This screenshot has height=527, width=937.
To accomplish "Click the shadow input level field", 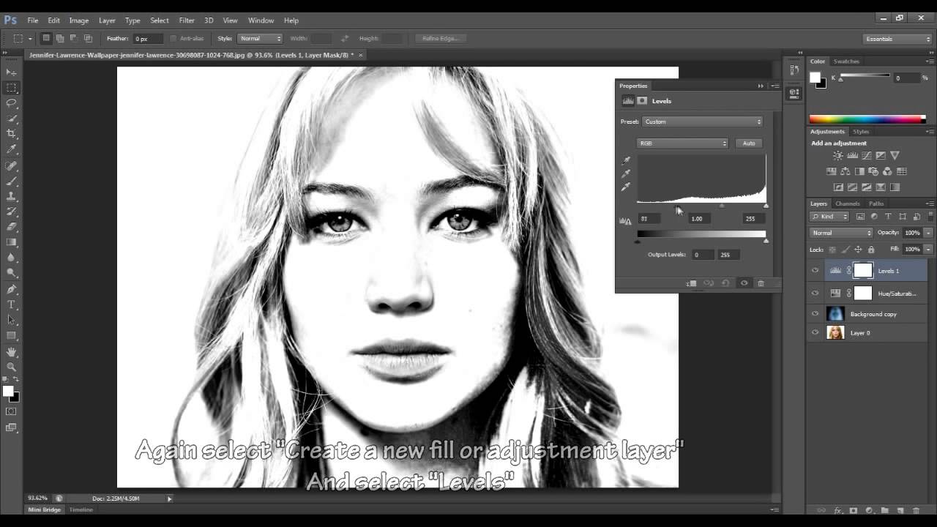I will 649,219.
